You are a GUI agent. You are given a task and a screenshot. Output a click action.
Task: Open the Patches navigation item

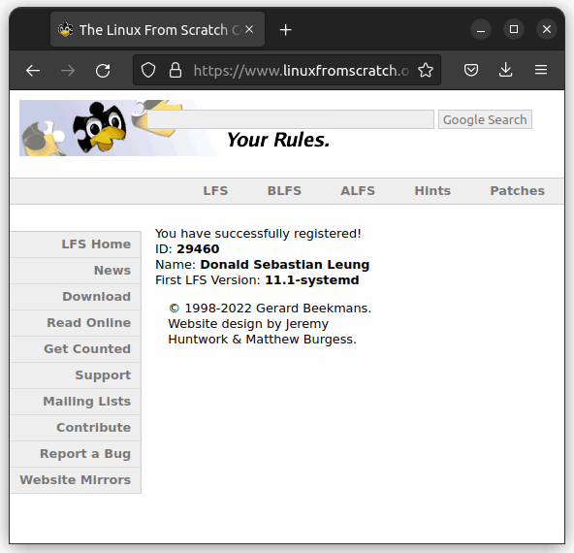pos(517,191)
